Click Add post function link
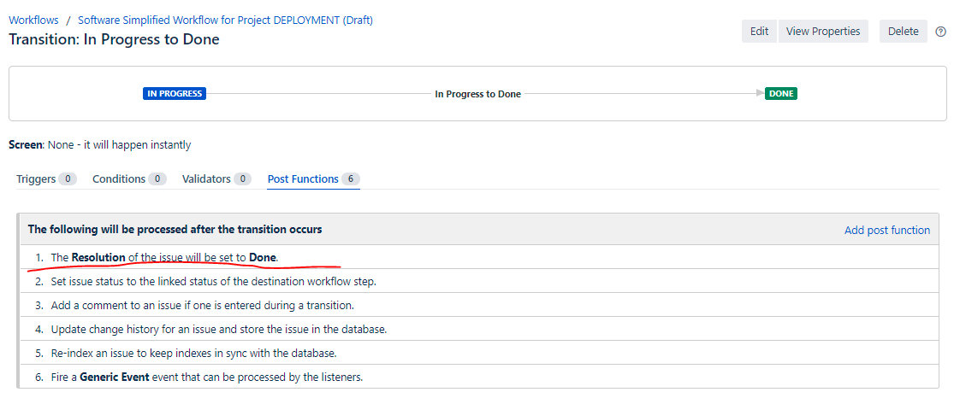 (887, 231)
